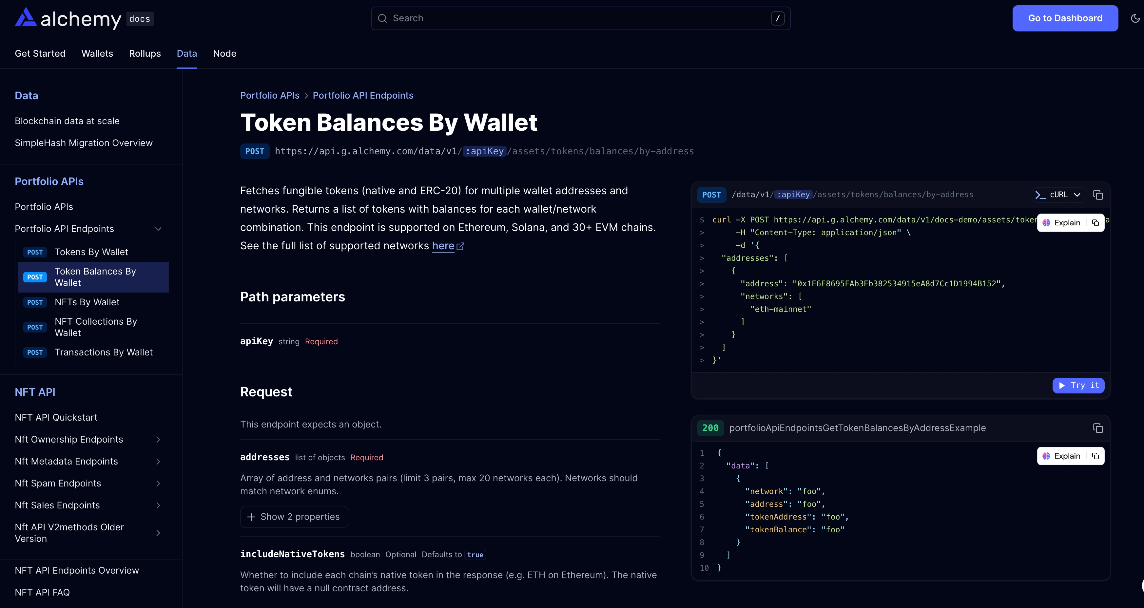Click the includeNativeTokens parameter name
Image resolution: width=1144 pixels, height=608 pixels.
coord(292,554)
